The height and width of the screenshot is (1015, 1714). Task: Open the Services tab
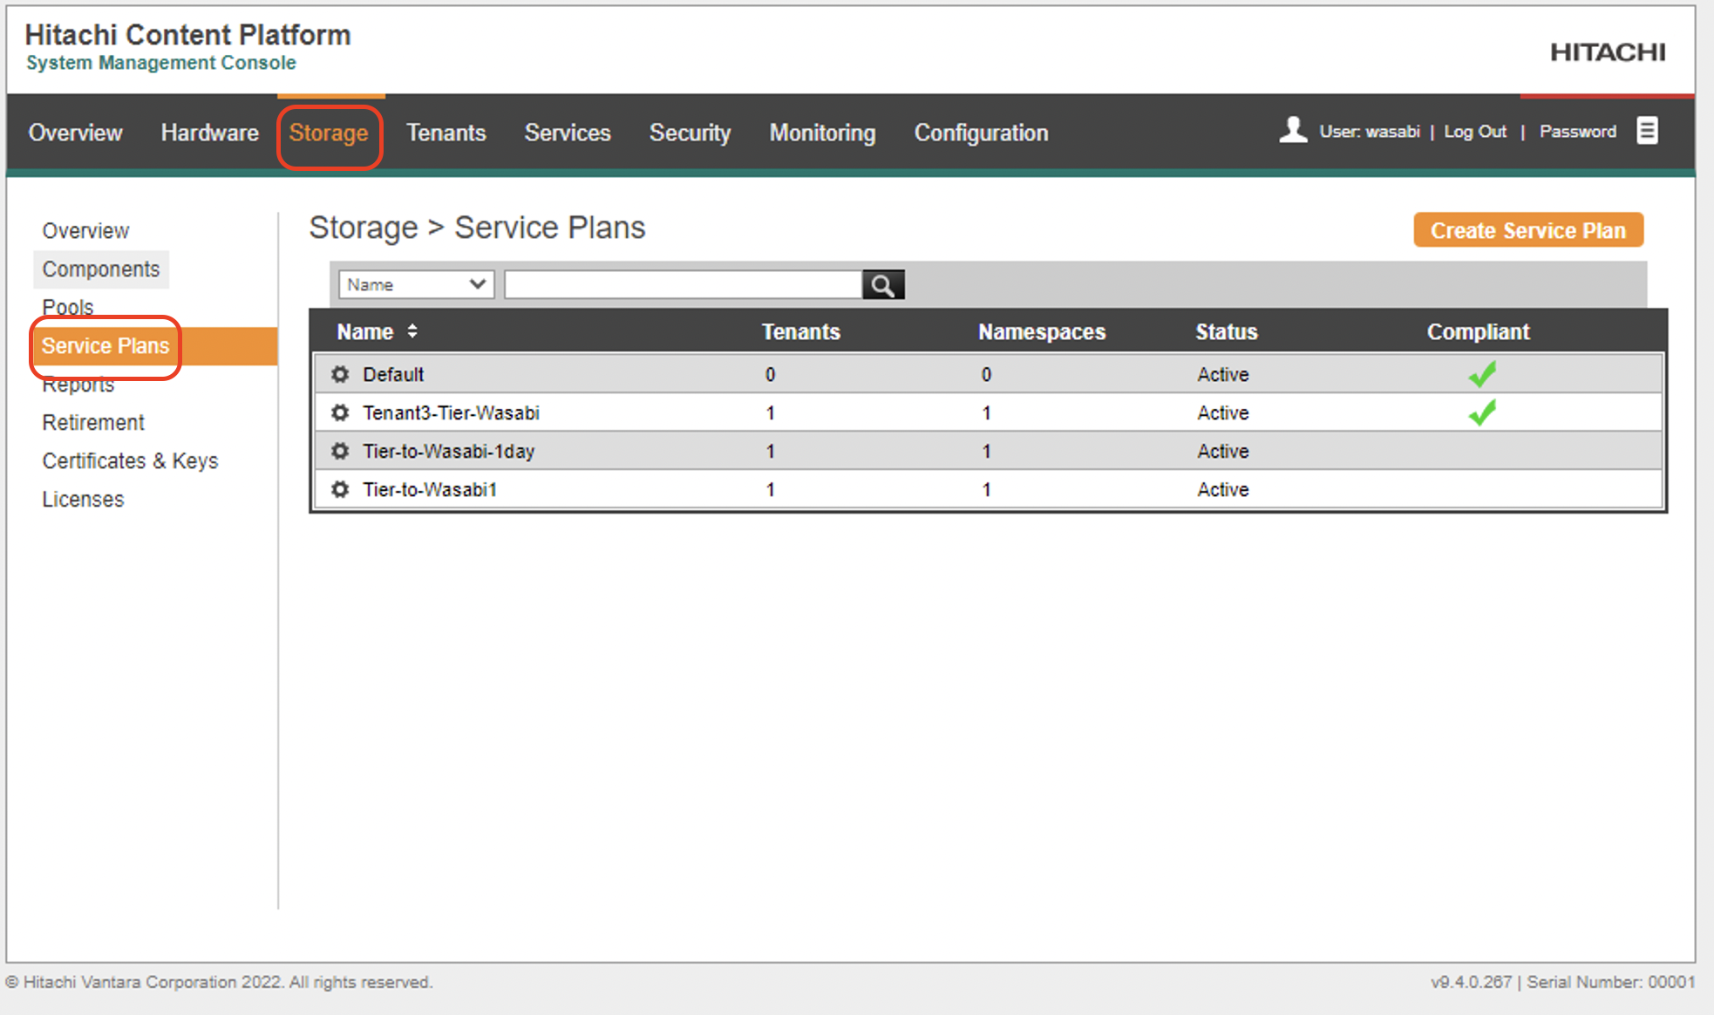[x=568, y=133]
